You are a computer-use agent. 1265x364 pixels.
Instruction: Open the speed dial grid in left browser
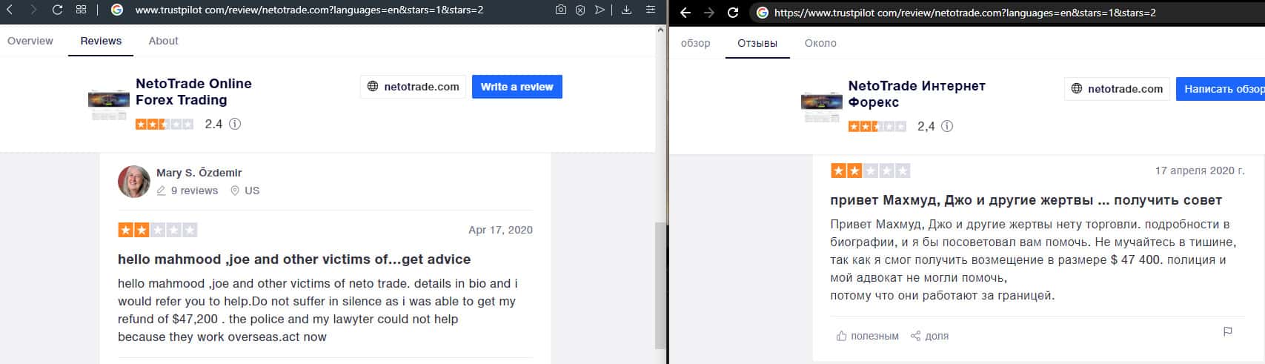click(81, 10)
